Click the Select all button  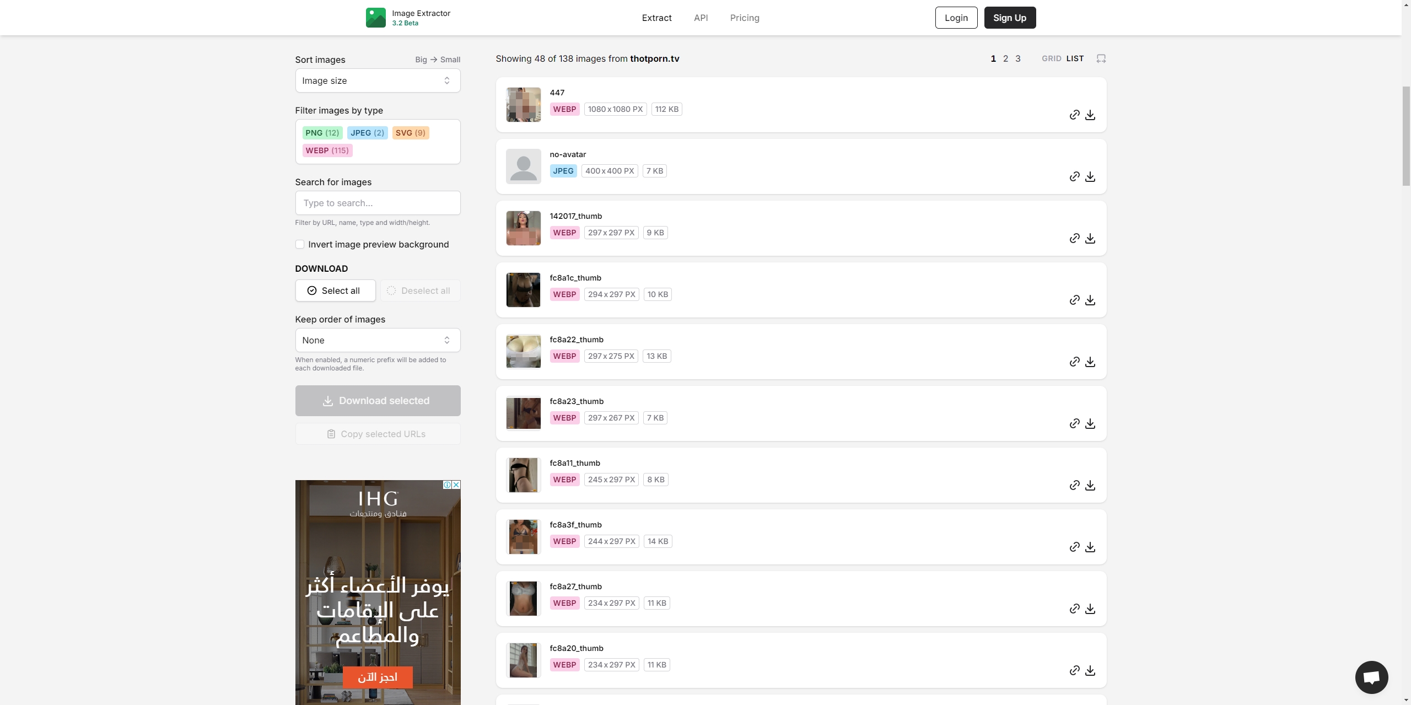click(x=335, y=290)
